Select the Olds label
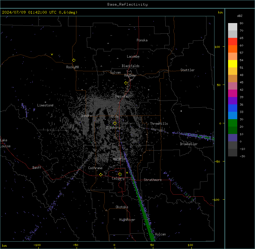255x249 pixels. tap(115, 117)
